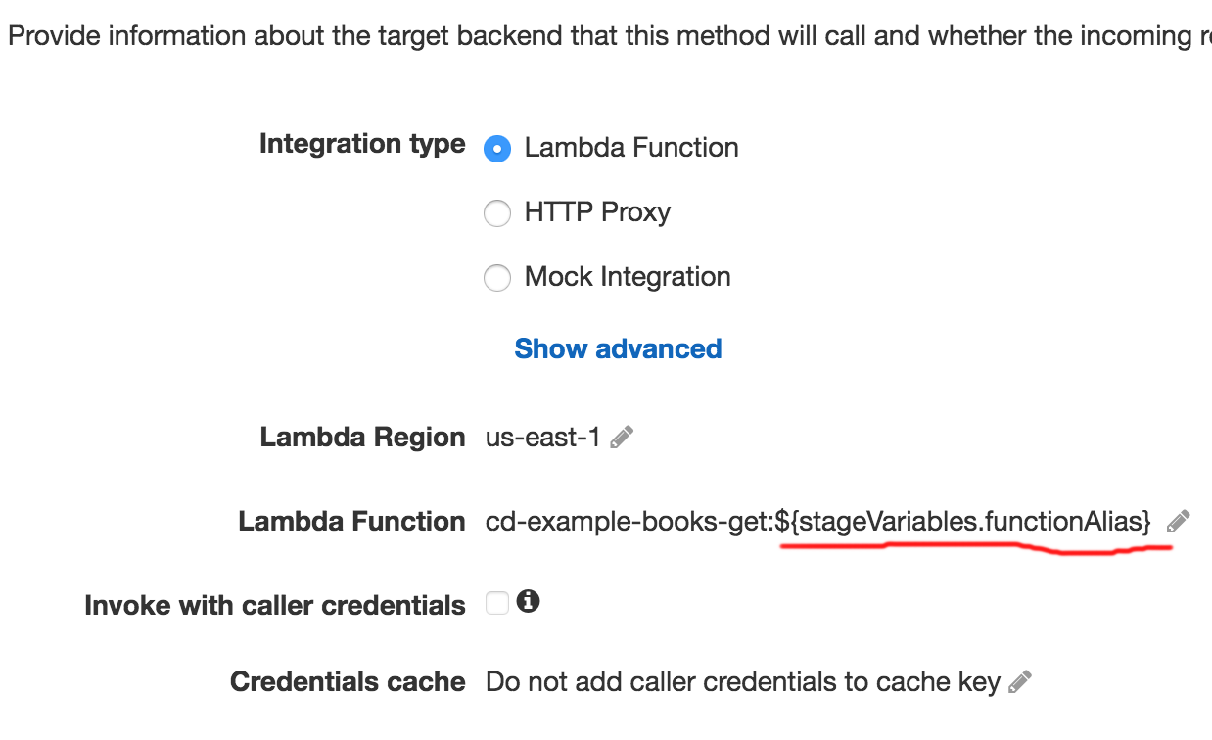
Task: Click 'Do not add caller credentials' value
Action: click(742, 682)
